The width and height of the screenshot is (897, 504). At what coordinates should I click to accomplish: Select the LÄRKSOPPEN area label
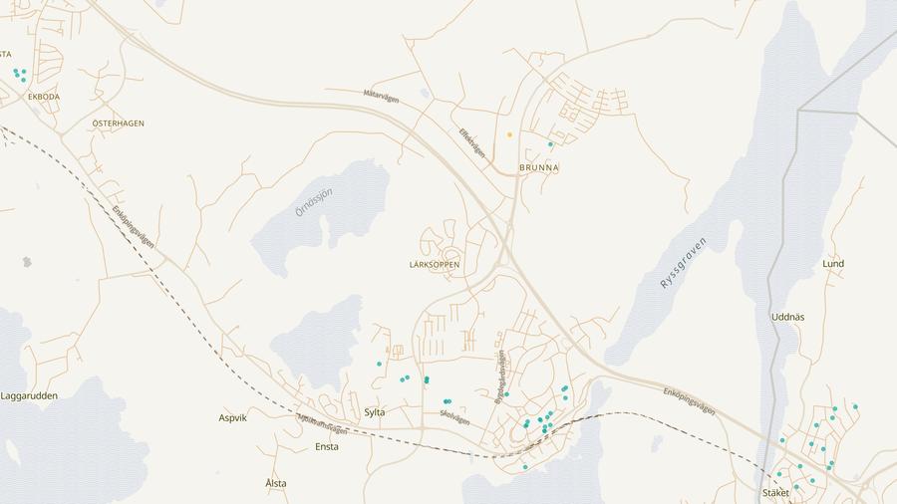tap(435, 265)
